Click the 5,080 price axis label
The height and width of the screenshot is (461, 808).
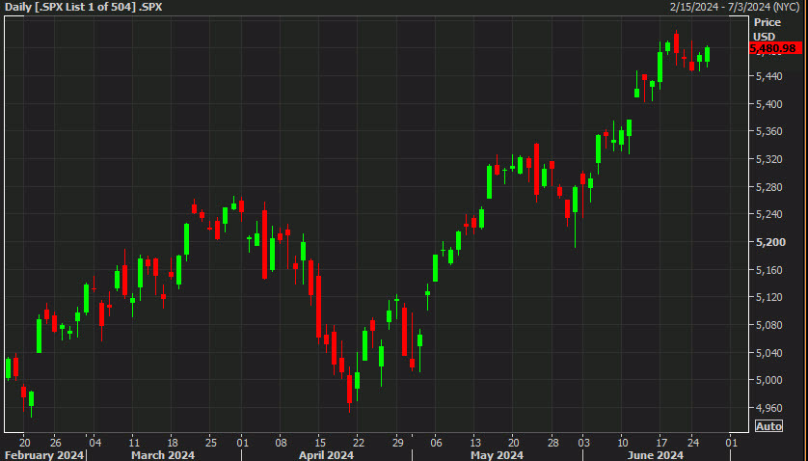click(x=768, y=325)
